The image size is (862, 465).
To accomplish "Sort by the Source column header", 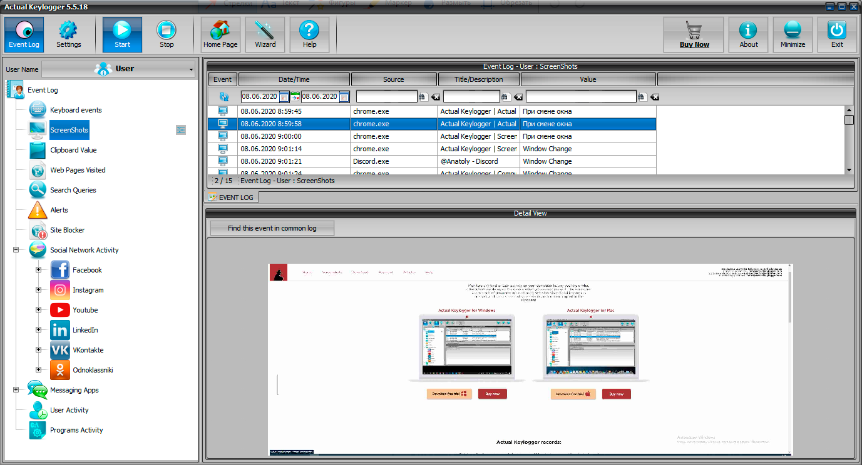I will coord(394,79).
